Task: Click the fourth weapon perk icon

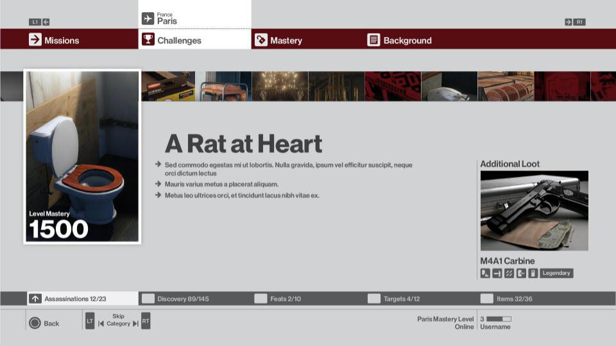Action: point(521,274)
